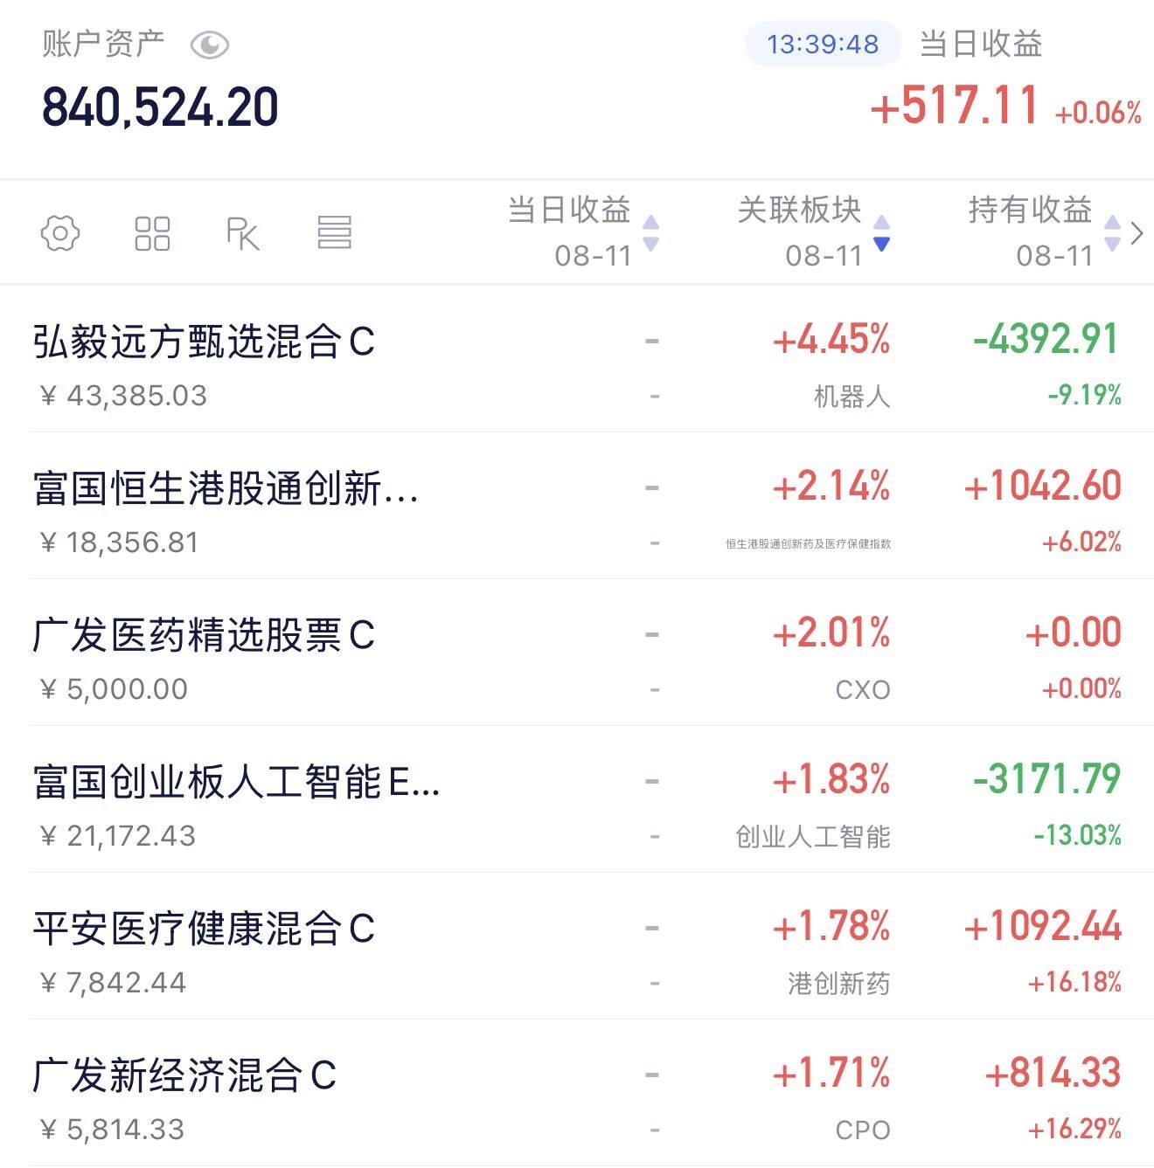Expand more columns with right chevron

(x=1137, y=233)
